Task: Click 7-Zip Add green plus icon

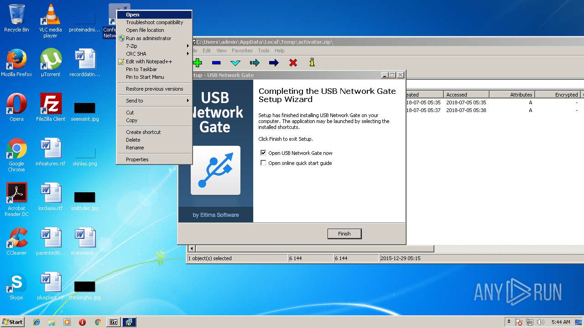Action: 198,63
